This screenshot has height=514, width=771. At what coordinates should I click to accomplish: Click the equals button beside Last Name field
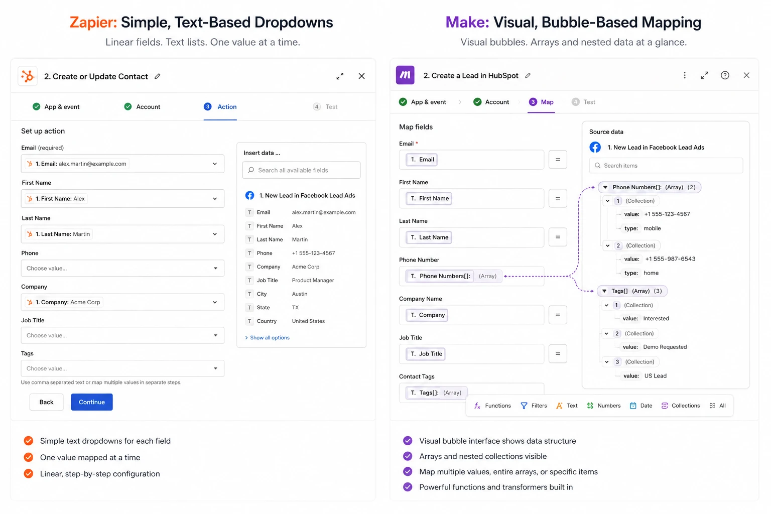coord(558,237)
